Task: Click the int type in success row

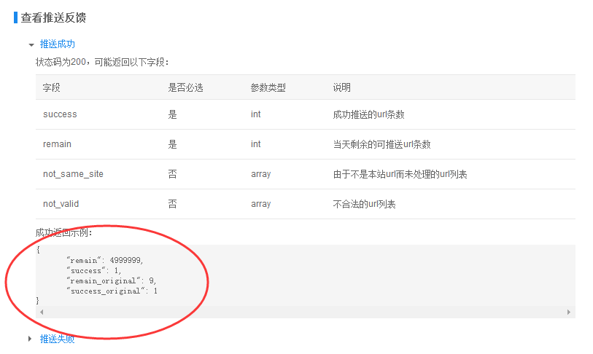Action: [x=256, y=114]
